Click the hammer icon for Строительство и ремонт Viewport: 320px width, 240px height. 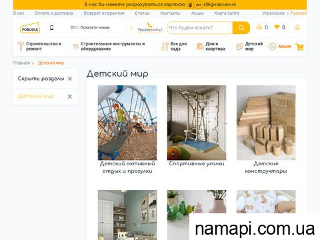[21, 46]
